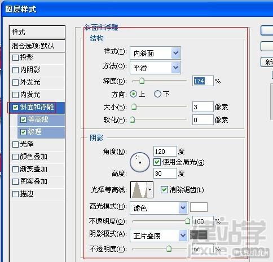Expand the 高光模式 滤色 dropdown
The height and width of the screenshot is (262, 273).
(159, 208)
